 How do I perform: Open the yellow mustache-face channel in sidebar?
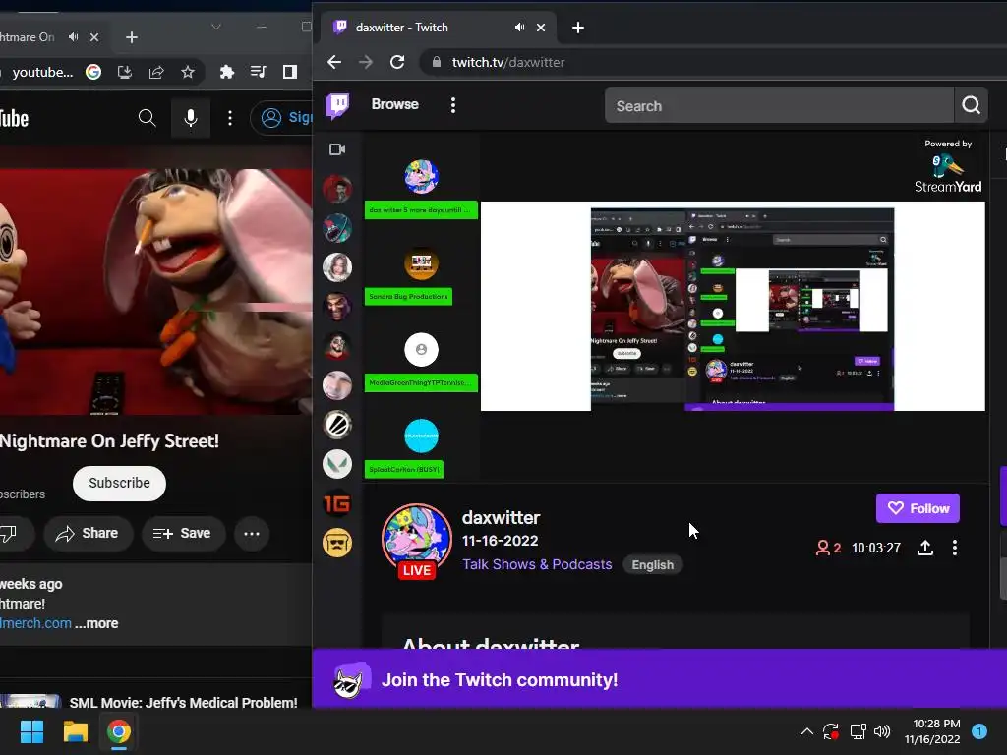click(337, 543)
